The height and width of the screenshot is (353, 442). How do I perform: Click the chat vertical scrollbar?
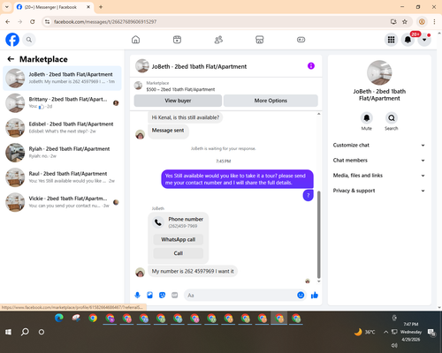coord(318,235)
